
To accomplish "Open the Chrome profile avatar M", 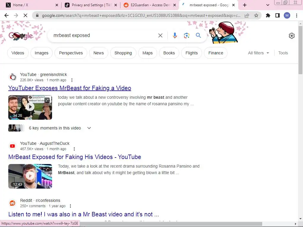I will tap(287, 15).
